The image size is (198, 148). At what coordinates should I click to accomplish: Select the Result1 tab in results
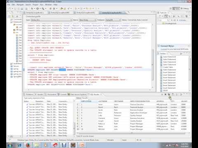click(x=85, y=98)
